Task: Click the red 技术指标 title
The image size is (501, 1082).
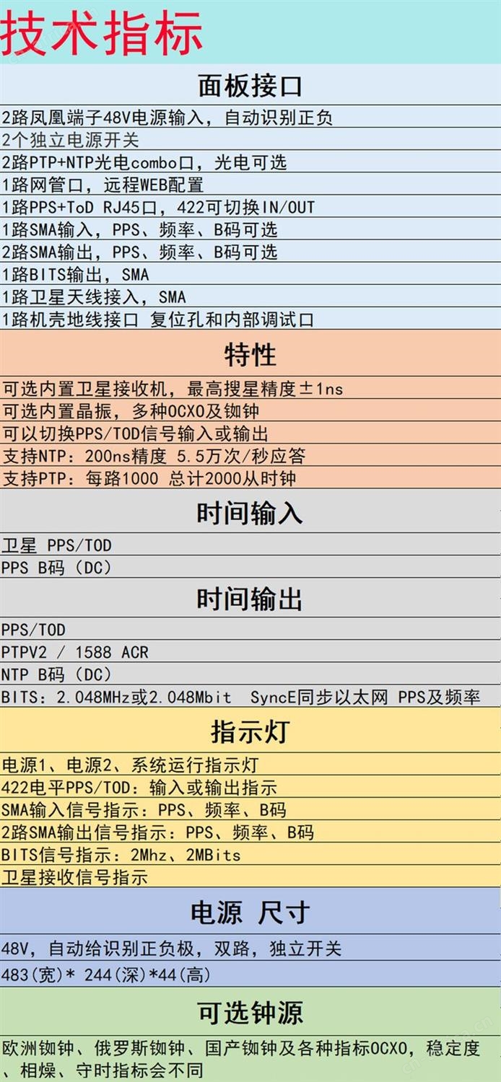Action: pyautogui.click(x=101, y=32)
